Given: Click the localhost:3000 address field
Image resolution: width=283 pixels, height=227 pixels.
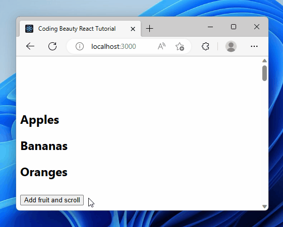Looking at the screenshot, I should click(x=114, y=46).
